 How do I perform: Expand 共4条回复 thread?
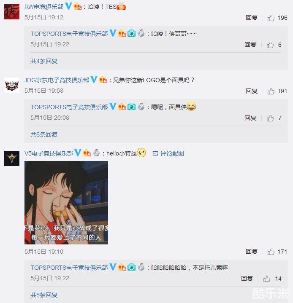pyautogui.click(x=44, y=61)
